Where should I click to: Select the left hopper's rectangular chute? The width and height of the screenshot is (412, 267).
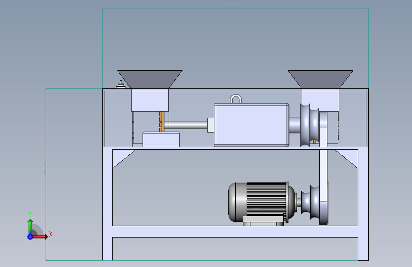tap(150, 100)
